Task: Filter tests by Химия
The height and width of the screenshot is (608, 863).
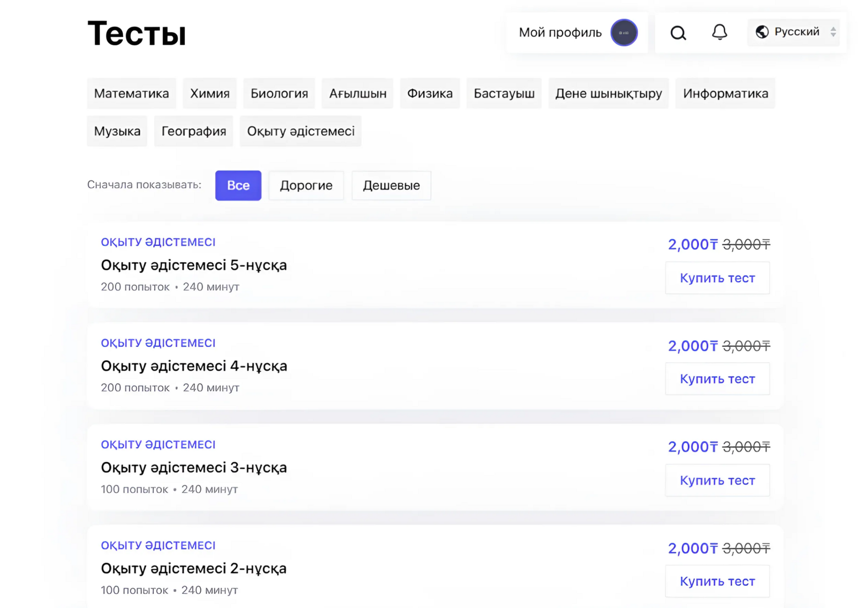Action: coord(210,93)
